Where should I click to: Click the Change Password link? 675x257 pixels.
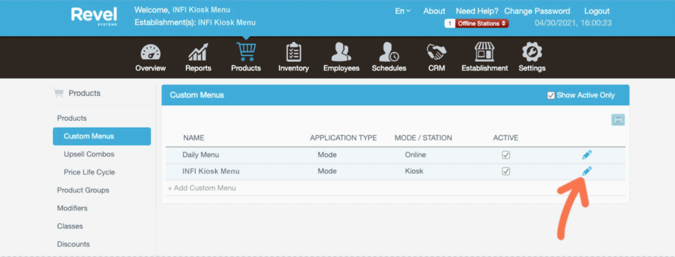pos(537,11)
